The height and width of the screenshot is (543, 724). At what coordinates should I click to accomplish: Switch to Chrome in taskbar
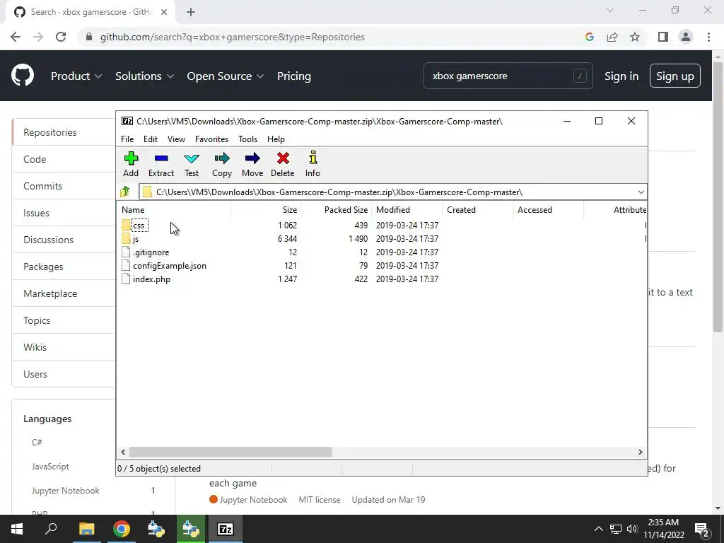click(122, 529)
